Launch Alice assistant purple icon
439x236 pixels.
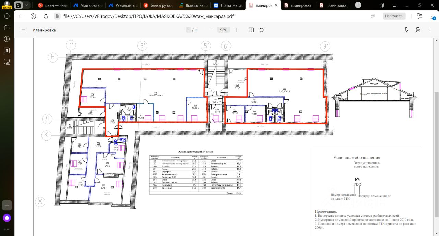[x=7, y=217]
